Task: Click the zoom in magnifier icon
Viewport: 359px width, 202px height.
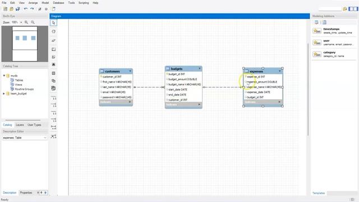Action: coord(26,22)
